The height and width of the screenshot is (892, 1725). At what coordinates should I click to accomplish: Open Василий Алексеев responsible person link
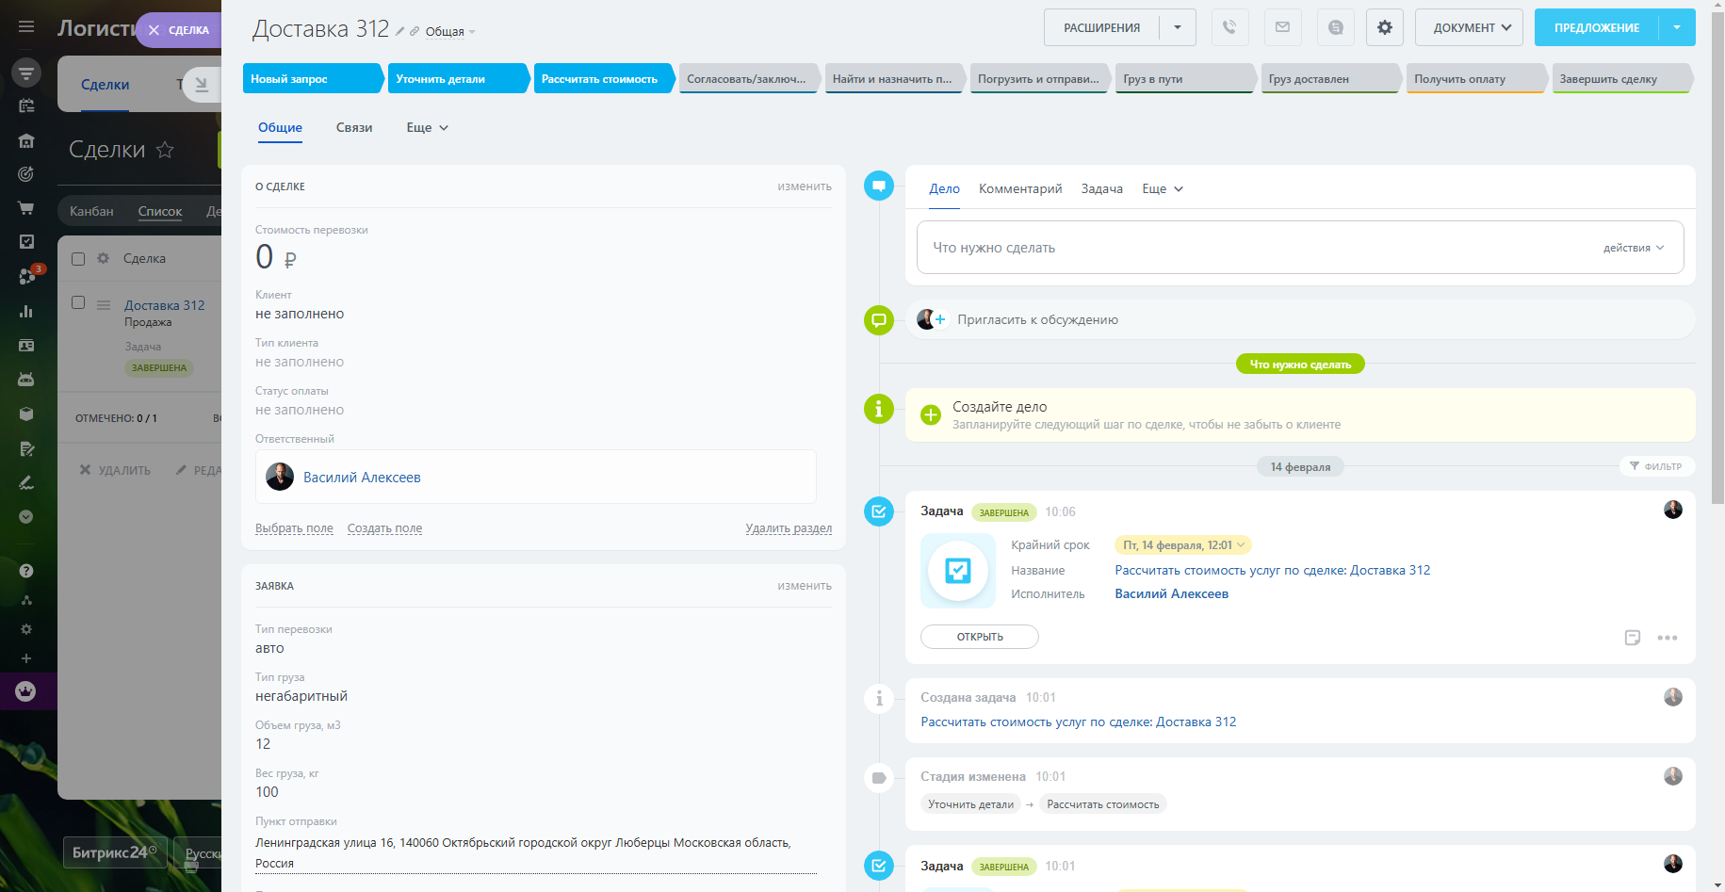click(x=362, y=478)
